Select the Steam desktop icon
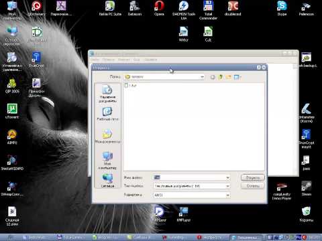This screenshot has width=322, height=241. tap(307, 189)
